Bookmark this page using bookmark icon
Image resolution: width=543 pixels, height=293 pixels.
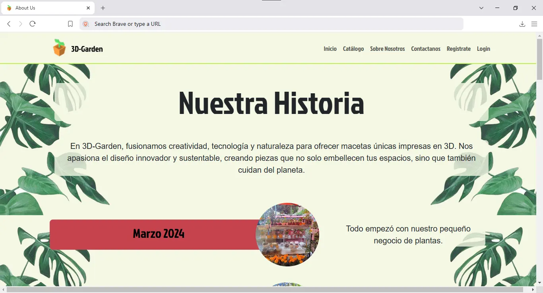[70, 24]
